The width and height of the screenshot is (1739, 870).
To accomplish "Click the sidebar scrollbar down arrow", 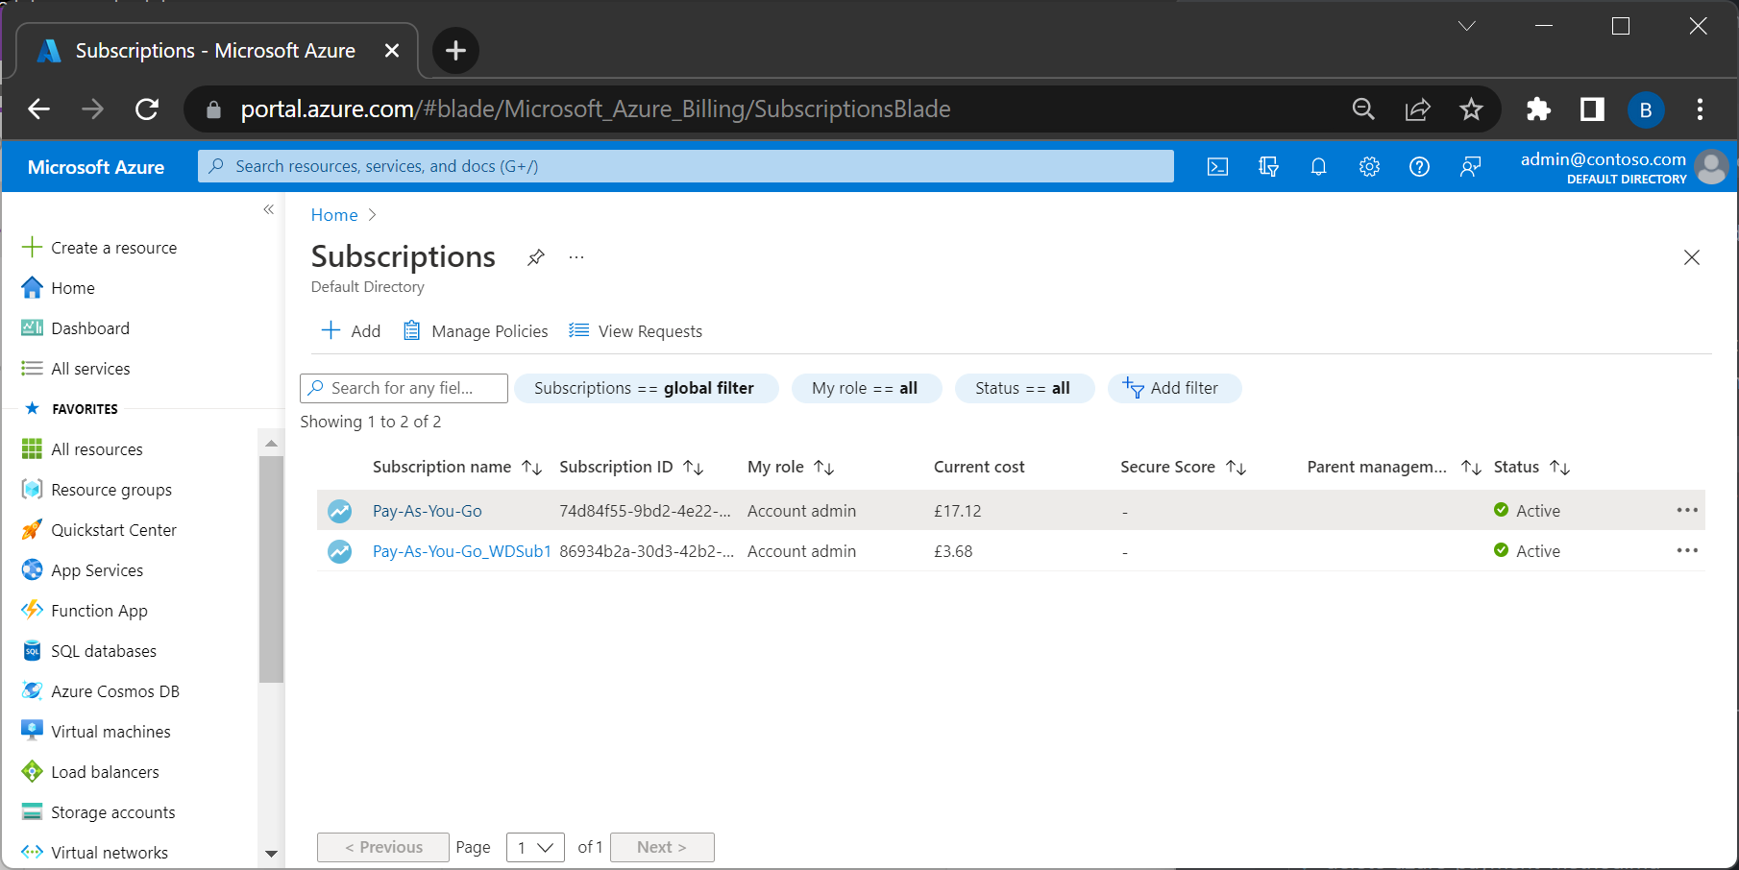I will (271, 853).
